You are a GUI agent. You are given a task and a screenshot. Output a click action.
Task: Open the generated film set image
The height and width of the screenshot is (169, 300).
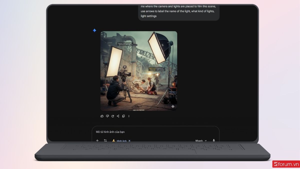pos(139,75)
